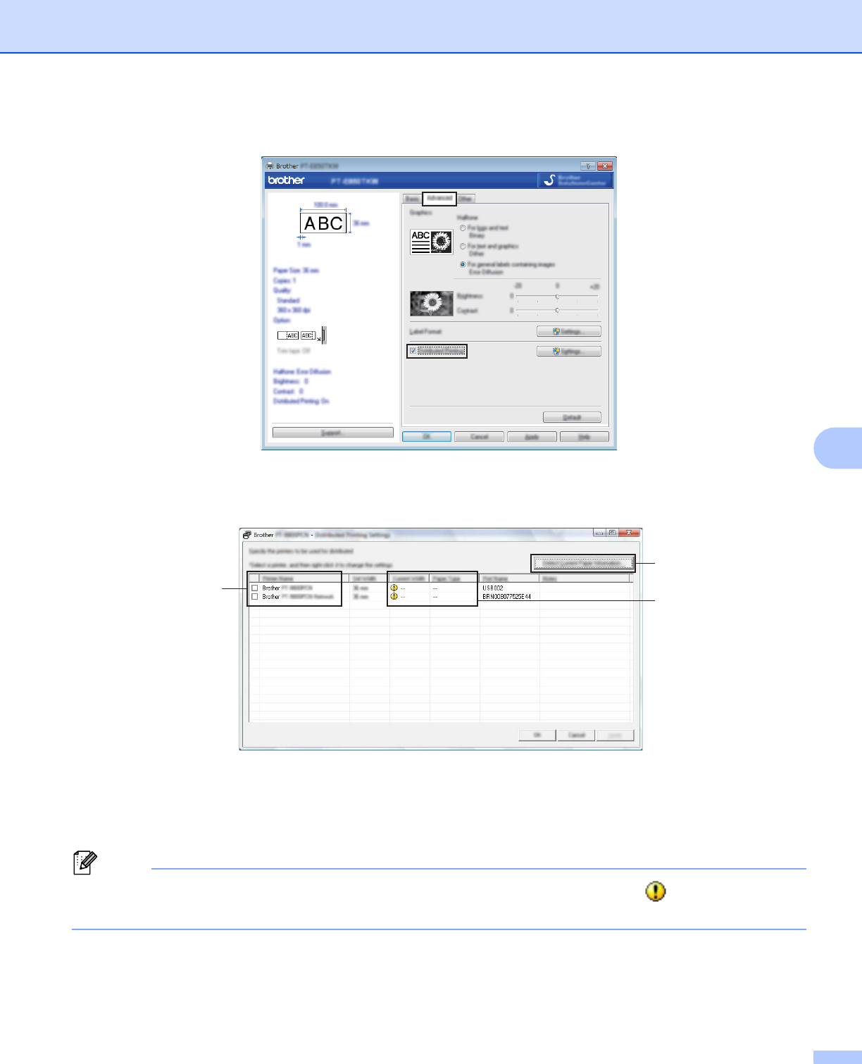The height and width of the screenshot is (1064, 862).
Task: Click the Distributed Printing Settings window title icon
Action: 247,535
